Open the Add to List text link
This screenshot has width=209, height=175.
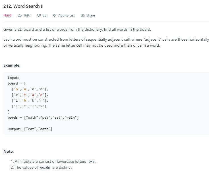[x=66, y=15]
